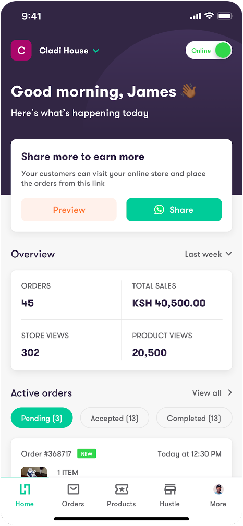Open the Last week period dropdown
The height and width of the screenshot is (526, 243).
pyautogui.click(x=208, y=254)
